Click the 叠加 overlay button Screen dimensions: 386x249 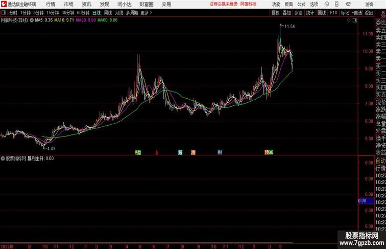coord(286,13)
